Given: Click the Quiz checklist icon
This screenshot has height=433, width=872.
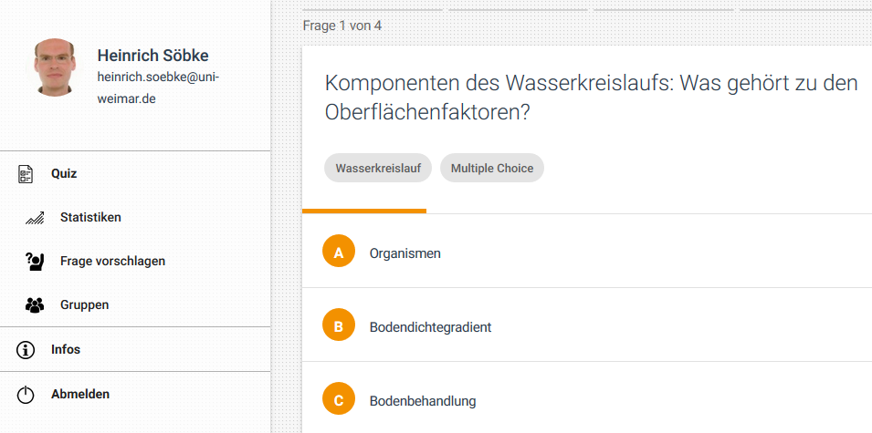Looking at the screenshot, I should [26, 173].
